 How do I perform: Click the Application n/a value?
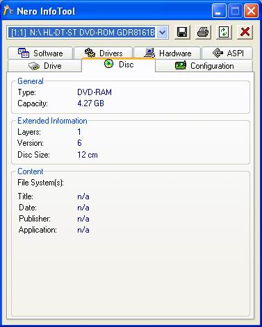83,230
